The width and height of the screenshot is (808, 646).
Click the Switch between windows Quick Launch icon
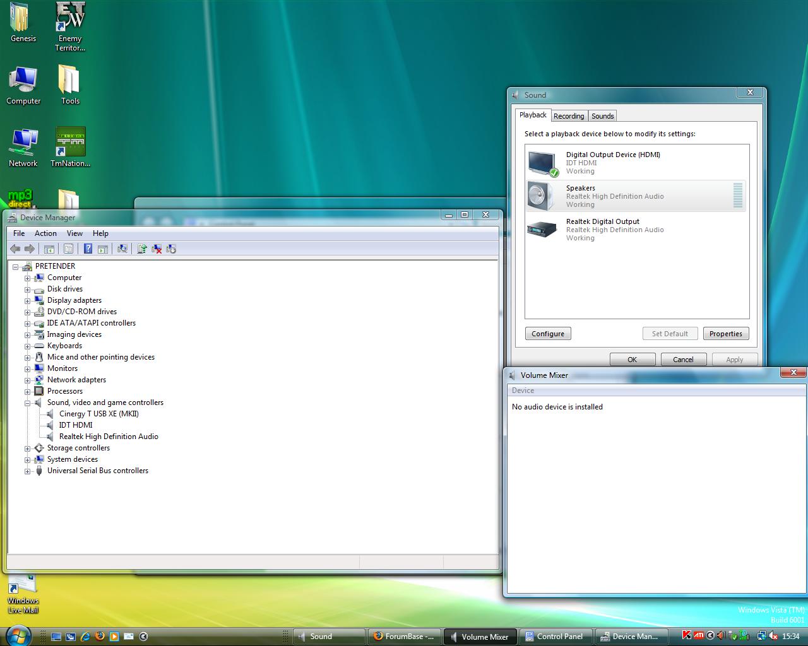(71, 636)
